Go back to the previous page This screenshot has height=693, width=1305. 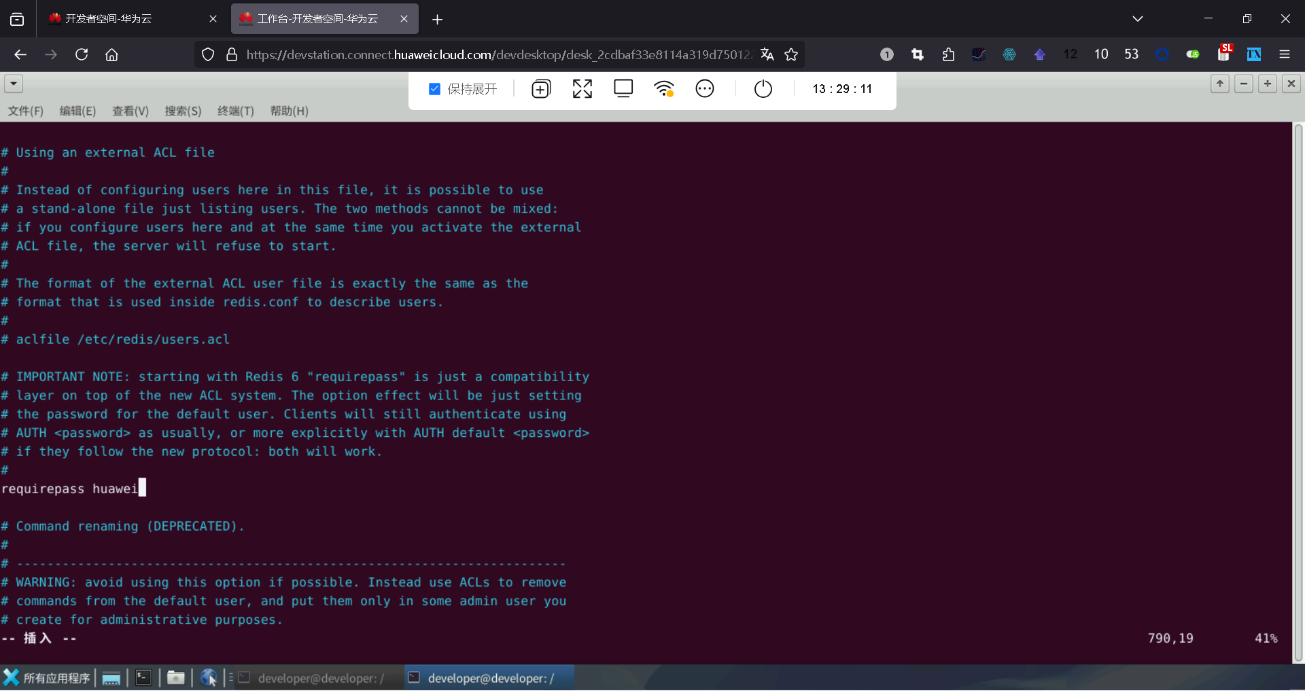click(x=20, y=54)
